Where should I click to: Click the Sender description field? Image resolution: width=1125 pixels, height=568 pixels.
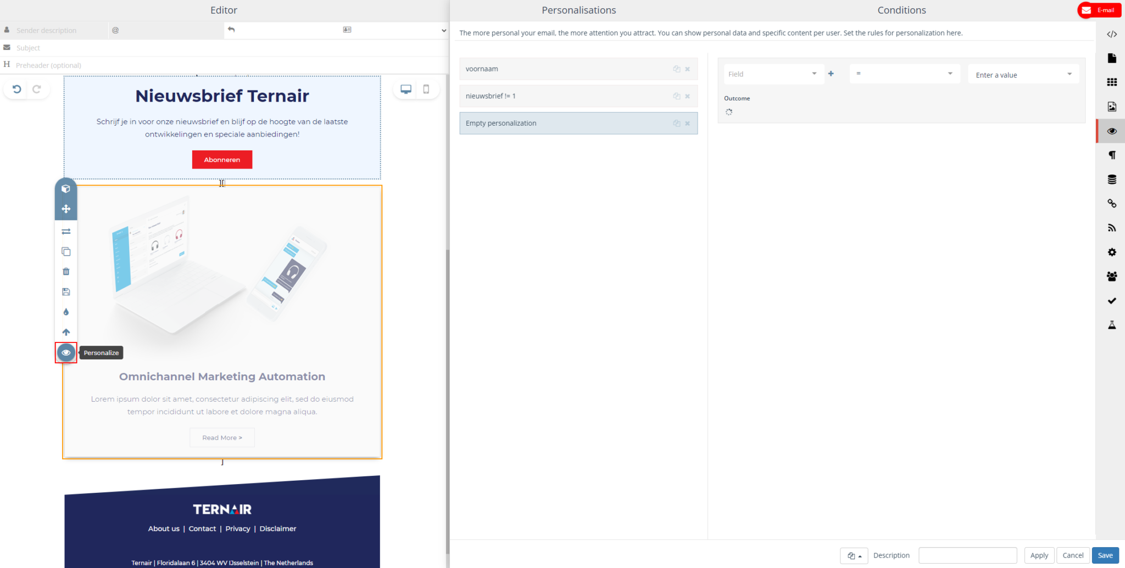(x=60, y=31)
